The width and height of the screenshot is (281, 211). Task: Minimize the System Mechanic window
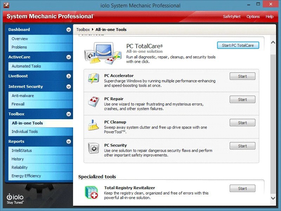(249, 4)
